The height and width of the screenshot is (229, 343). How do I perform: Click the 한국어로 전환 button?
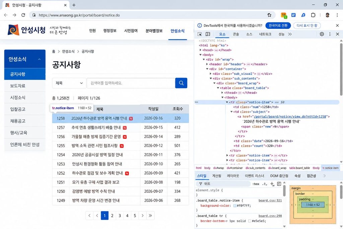(x=278, y=25)
